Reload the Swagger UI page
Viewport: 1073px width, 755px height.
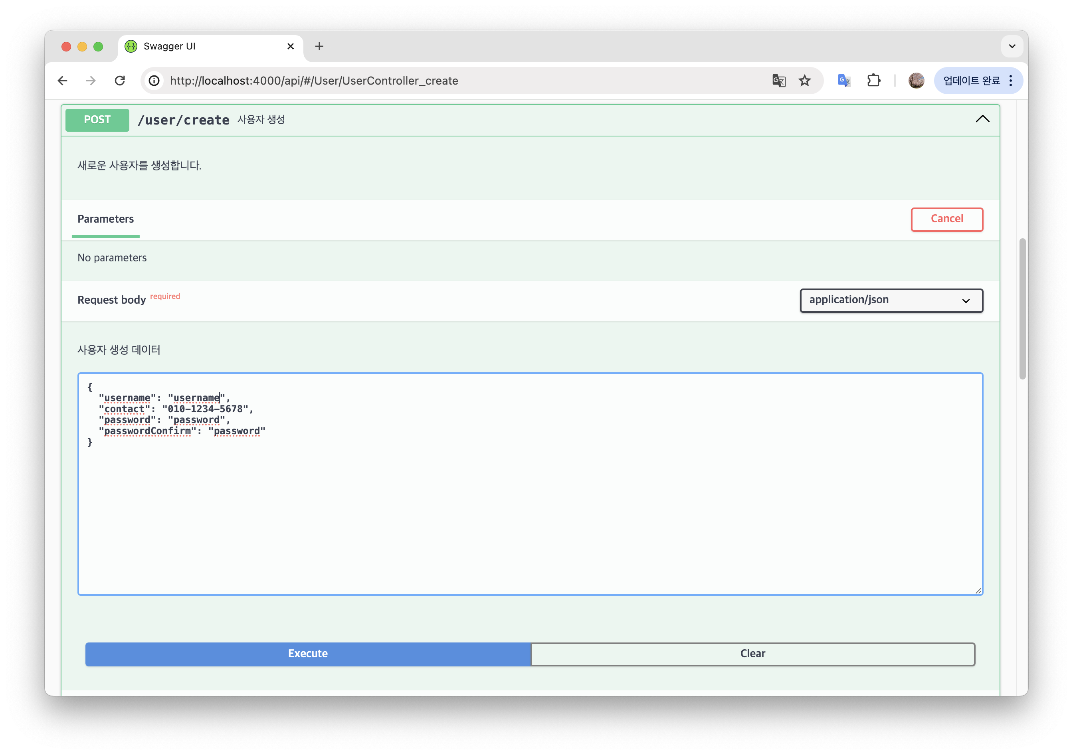120,81
